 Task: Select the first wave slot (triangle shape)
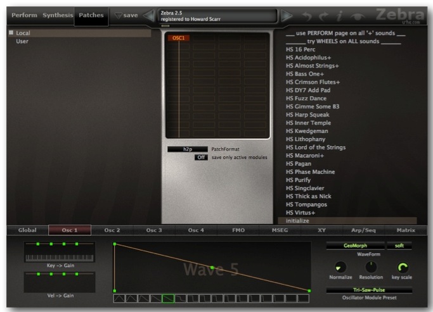(x=119, y=299)
